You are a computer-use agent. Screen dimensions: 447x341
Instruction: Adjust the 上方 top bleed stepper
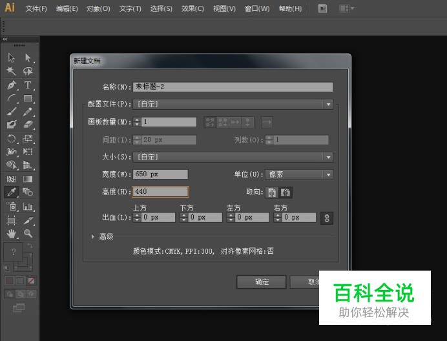click(137, 218)
